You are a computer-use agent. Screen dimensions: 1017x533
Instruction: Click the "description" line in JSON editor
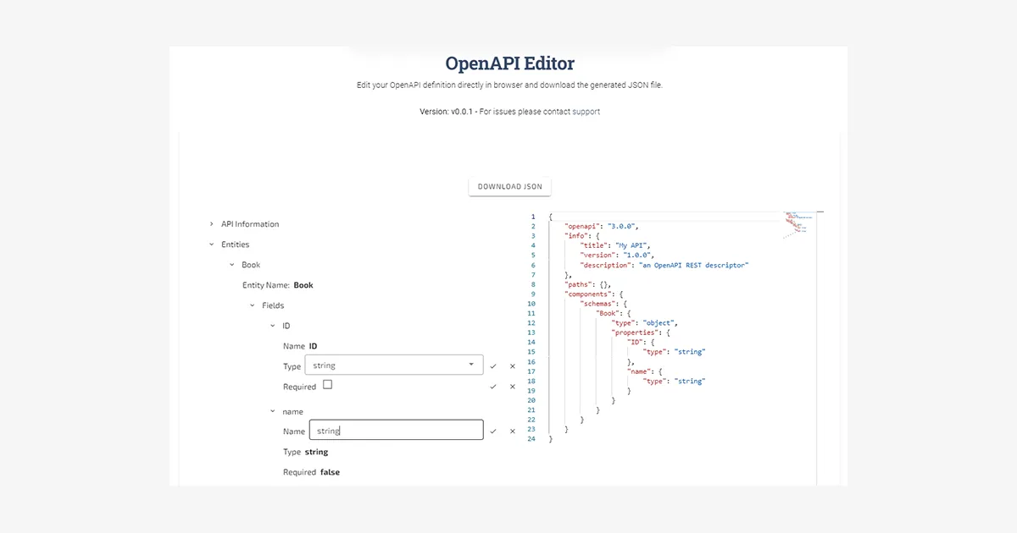coord(664,266)
